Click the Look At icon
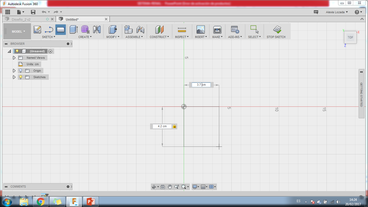 click(x=163, y=187)
